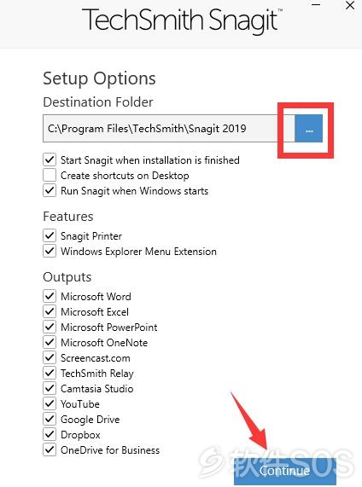This screenshot has height=487, width=362.
Task: Uncheck Windows Explorer Menu Extension
Action: tap(50, 251)
